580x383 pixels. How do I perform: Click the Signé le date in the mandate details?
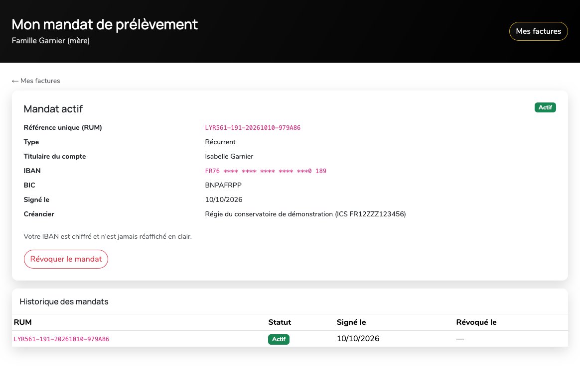pos(224,200)
